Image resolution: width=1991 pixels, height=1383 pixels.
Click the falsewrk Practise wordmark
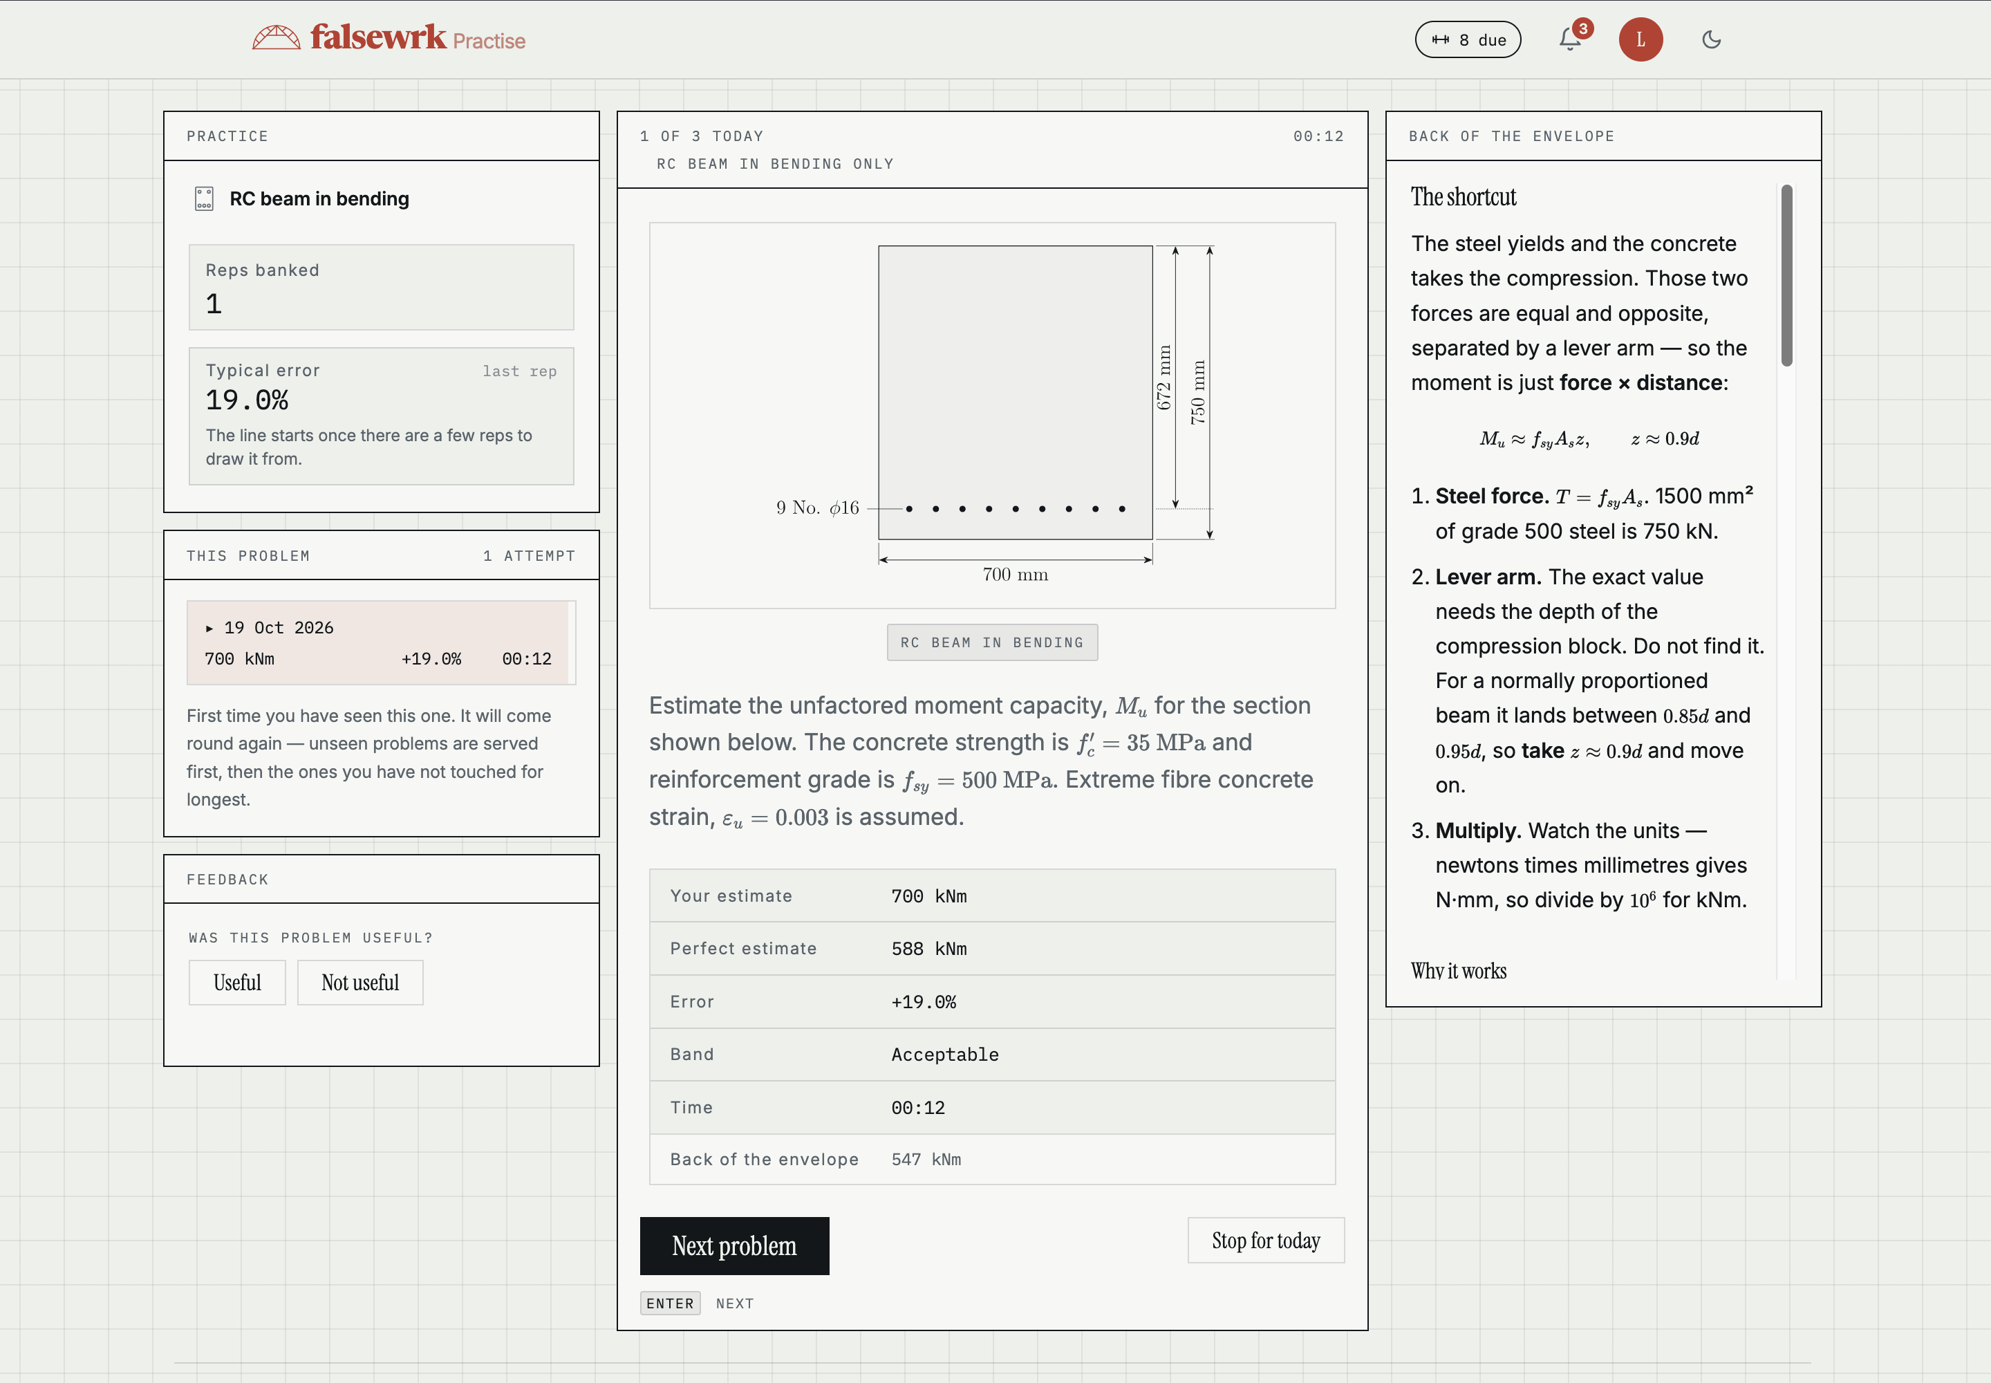418,37
